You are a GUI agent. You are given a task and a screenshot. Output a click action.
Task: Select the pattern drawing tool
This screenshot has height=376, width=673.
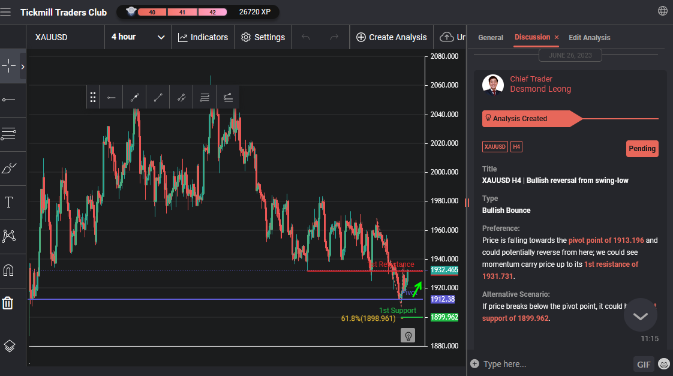click(8, 236)
